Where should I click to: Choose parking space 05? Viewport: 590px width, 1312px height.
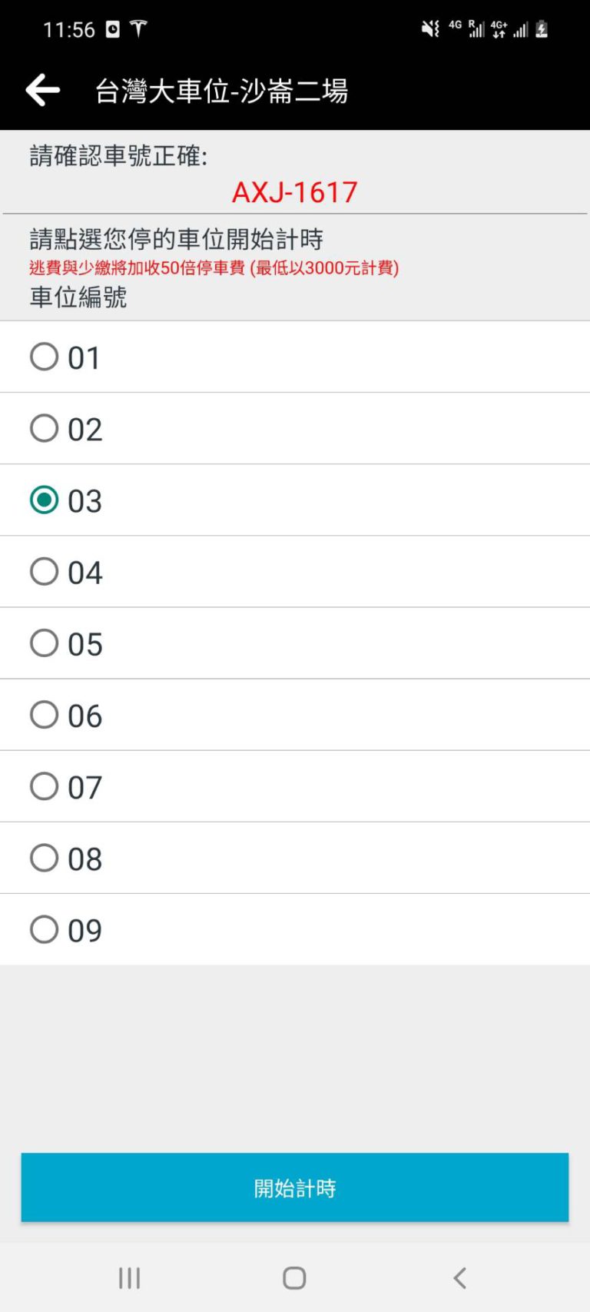[x=295, y=643]
